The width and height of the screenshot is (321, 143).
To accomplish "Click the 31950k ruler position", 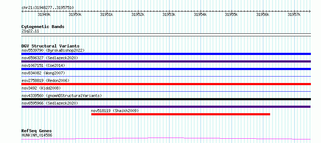I will [75, 14].
